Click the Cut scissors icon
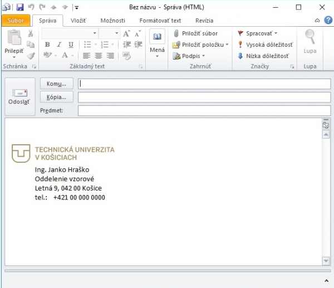This screenshot has height=288, width=334. click(31, 33)
